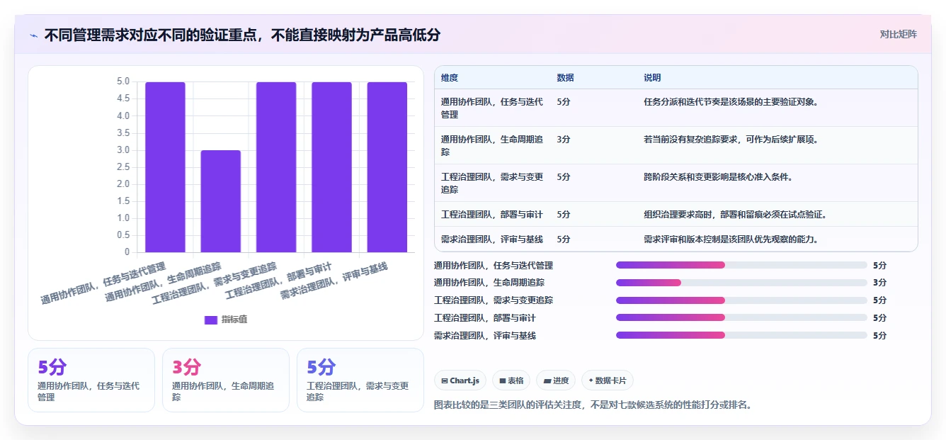Screen dimensions: 946x440
Task: Click description 组织治理要求高时
Action: pyautogui.click(x=736, y=214)
